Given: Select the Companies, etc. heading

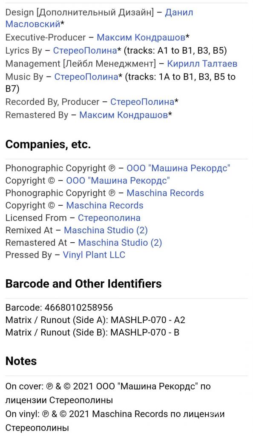Looking at the screenshot, I should pyautogui.click(x=48, y=144).
